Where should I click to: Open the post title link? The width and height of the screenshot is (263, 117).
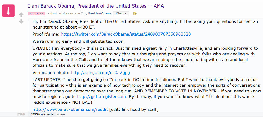click(100, 5)
